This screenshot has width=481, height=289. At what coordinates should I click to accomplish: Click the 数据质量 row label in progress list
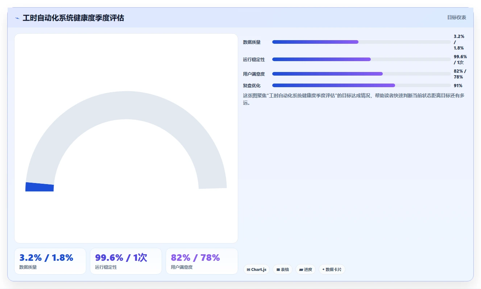[252, 42]
